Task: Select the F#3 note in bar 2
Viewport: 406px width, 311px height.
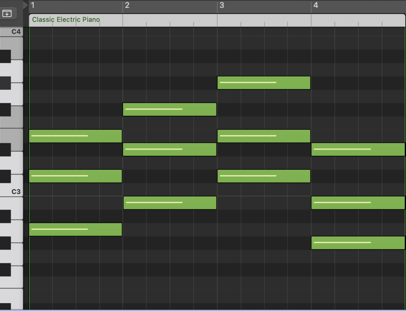Action: click(x=170, y=109)
